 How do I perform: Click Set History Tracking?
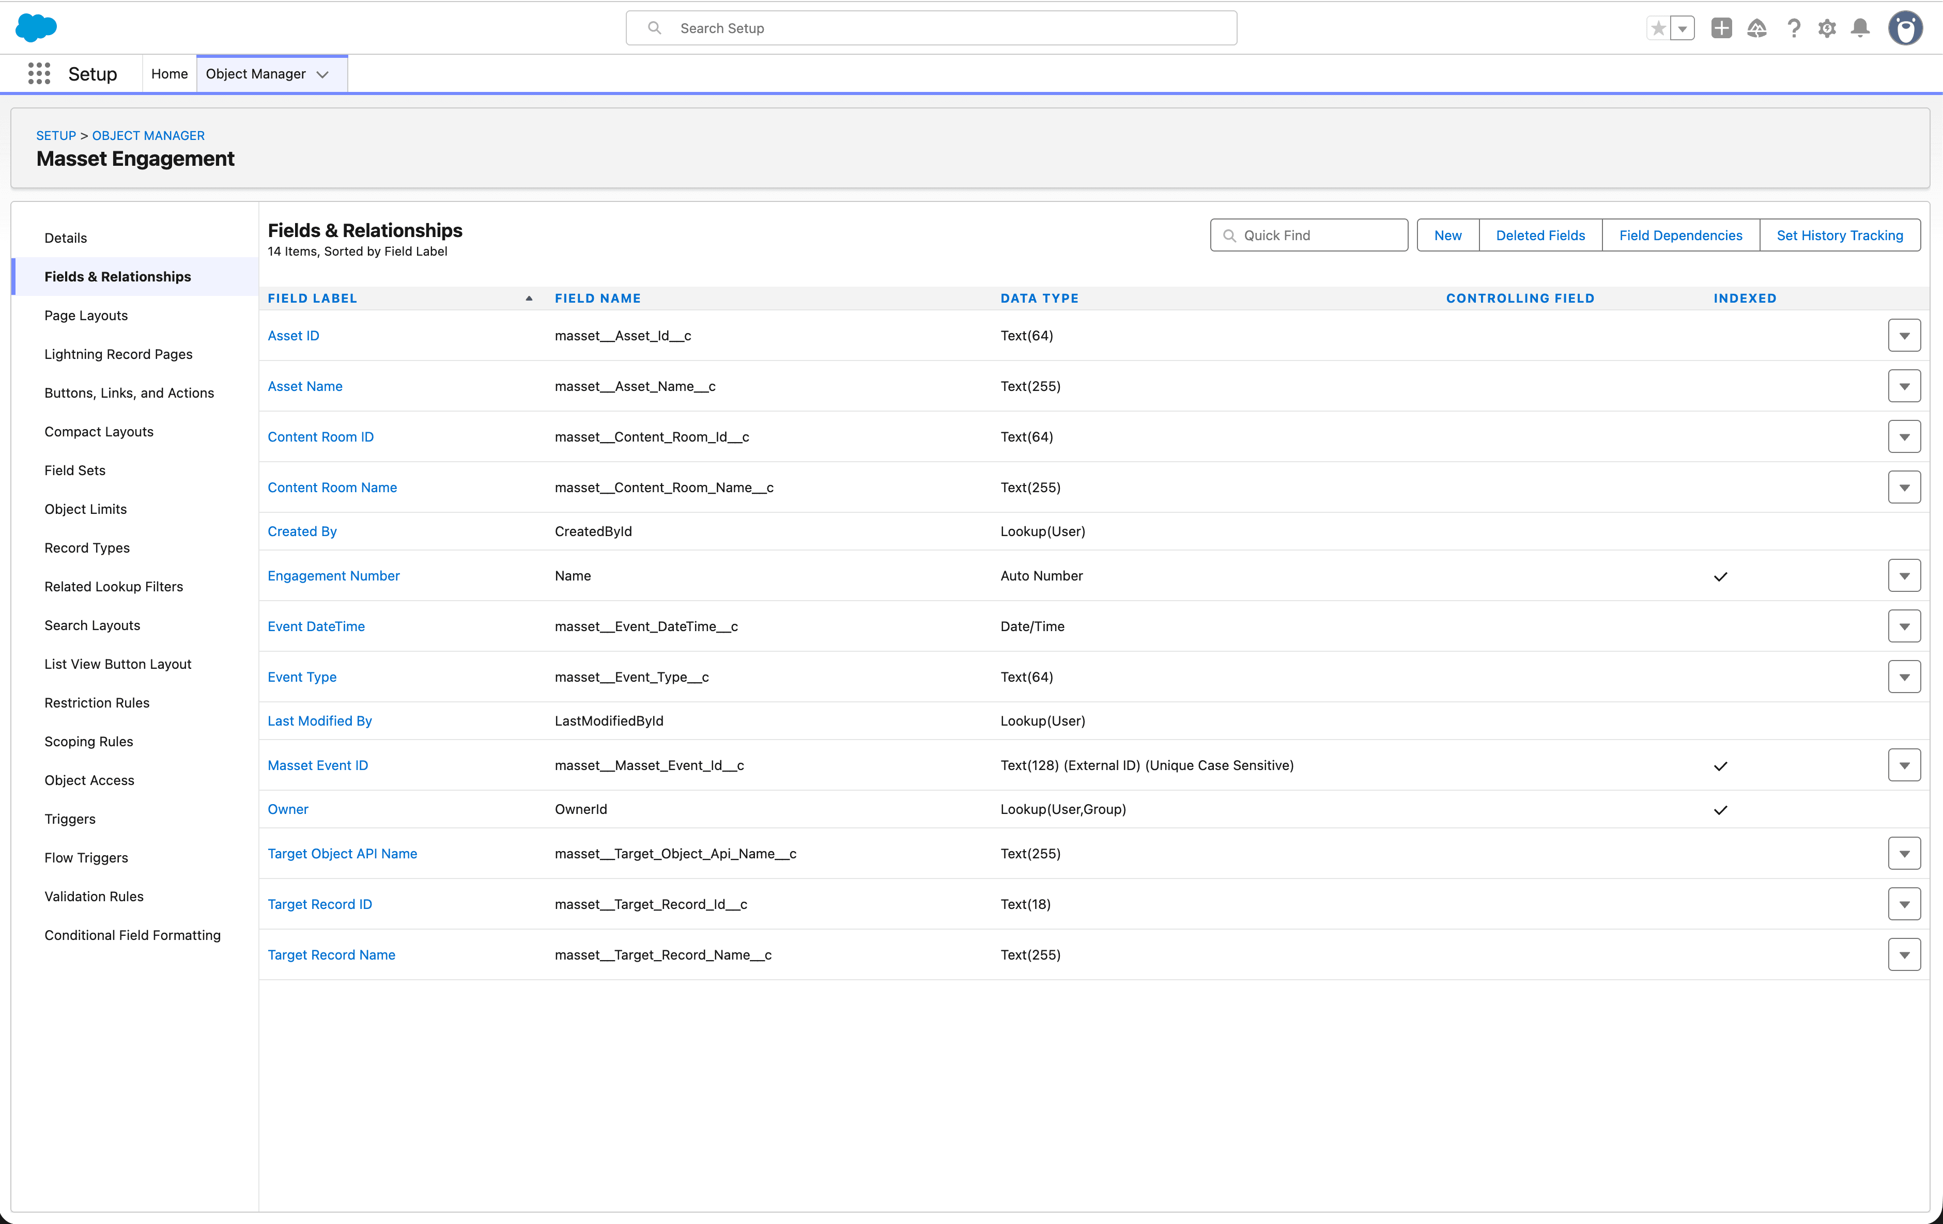(x=1840, y=236)
